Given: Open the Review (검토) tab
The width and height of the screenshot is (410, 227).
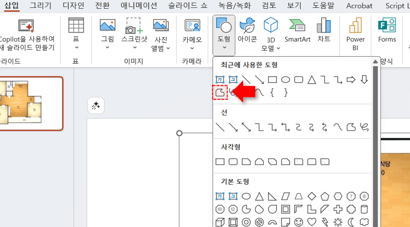Looking at the screenshot, I should [269, 5].
